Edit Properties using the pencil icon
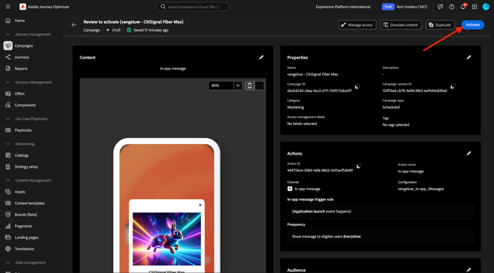Screen dimensions: 494x273 pos(469,58)
